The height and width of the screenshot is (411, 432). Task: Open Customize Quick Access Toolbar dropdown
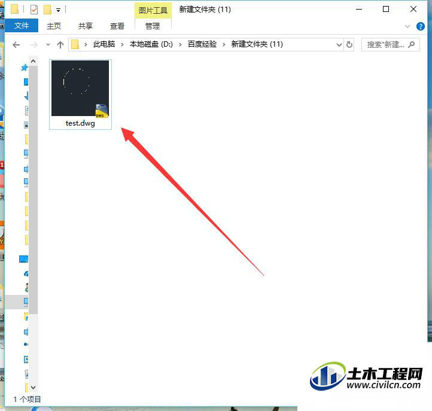click(58, 10)
